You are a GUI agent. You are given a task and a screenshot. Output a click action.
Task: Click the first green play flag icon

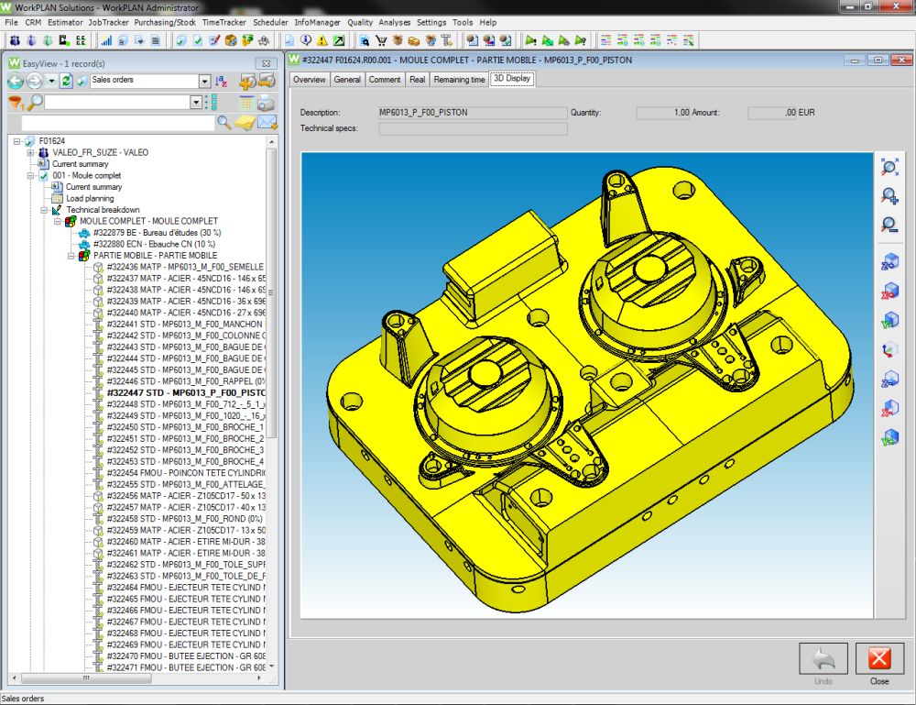530,40
